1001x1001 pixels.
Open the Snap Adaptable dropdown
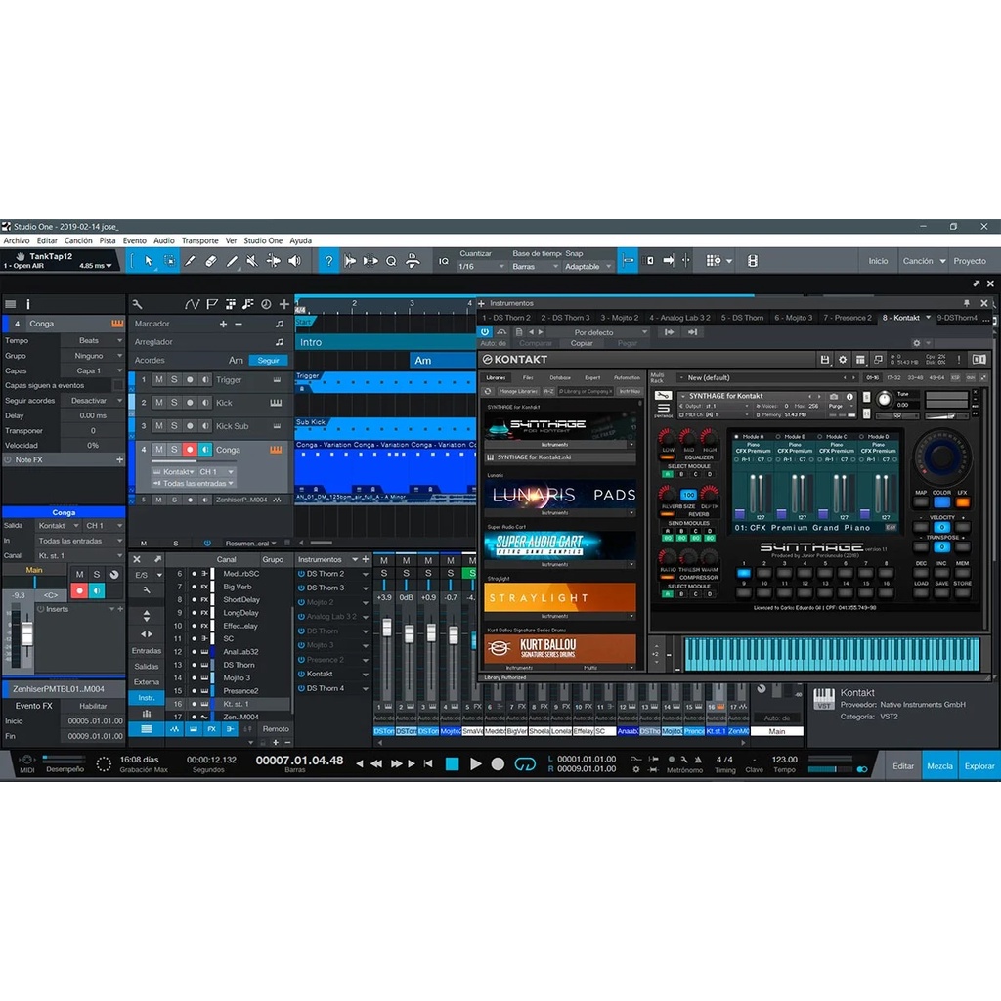[588, 267]
